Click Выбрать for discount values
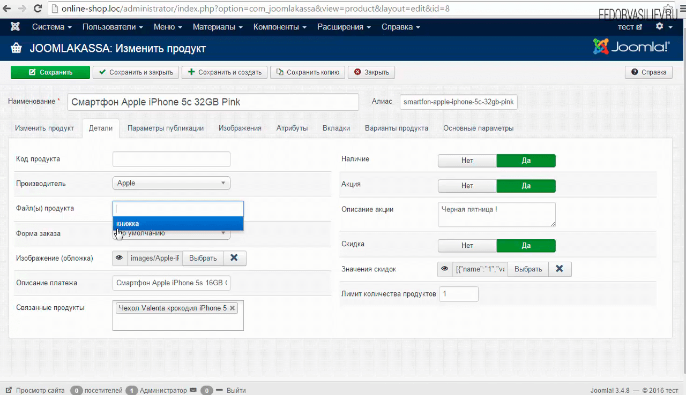The height and width of the screenshot is (395, 686). (x=528, y=269)
